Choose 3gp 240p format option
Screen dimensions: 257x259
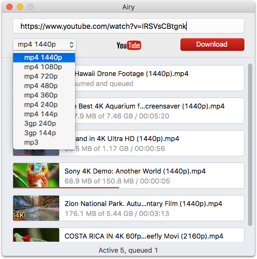coord(44,124)
